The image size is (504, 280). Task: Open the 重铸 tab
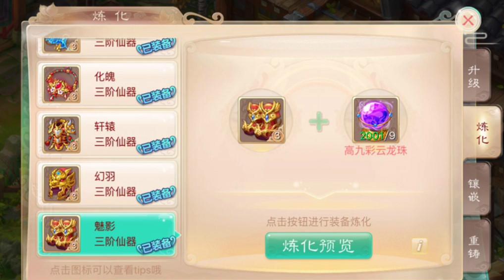coord(476,246)
